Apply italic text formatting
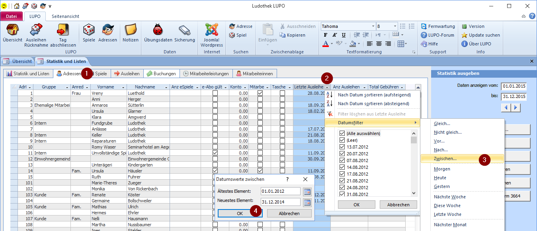Screen dimensions: 537x231 (x=334, y=35)
